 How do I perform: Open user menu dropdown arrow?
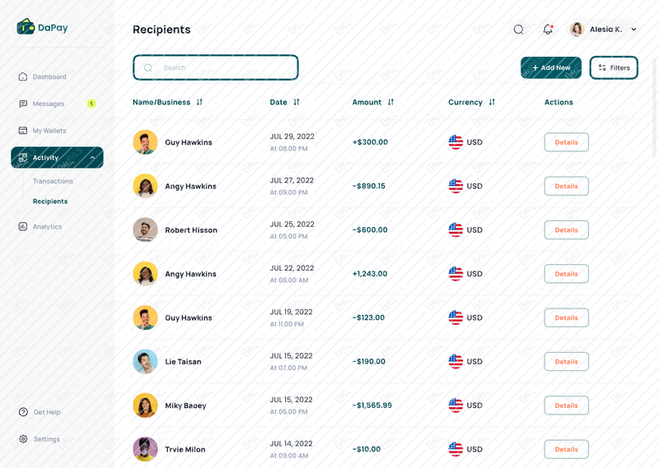633,30
